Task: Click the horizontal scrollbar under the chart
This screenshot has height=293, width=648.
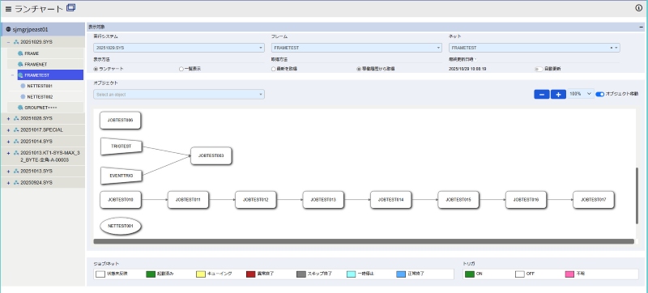Action: (x=364, y=241)
